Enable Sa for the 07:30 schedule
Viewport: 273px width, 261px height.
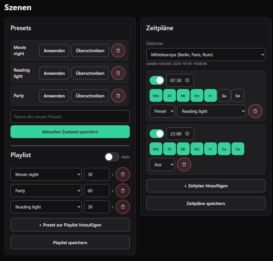pos(224,95)
